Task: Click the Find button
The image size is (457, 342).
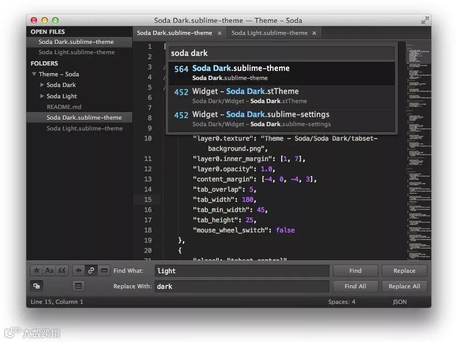Action: [355, 271]
